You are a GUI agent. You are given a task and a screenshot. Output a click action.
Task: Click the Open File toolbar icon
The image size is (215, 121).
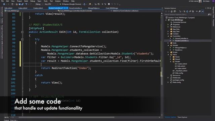coord(17,4)
